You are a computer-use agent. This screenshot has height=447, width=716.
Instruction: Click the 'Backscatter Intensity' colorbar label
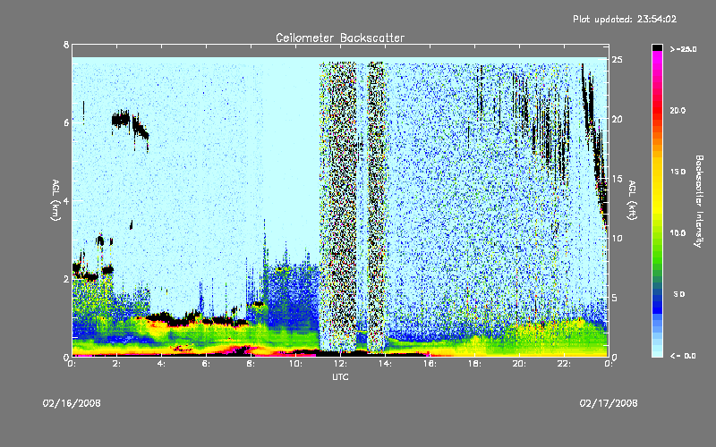click(698, 201)
